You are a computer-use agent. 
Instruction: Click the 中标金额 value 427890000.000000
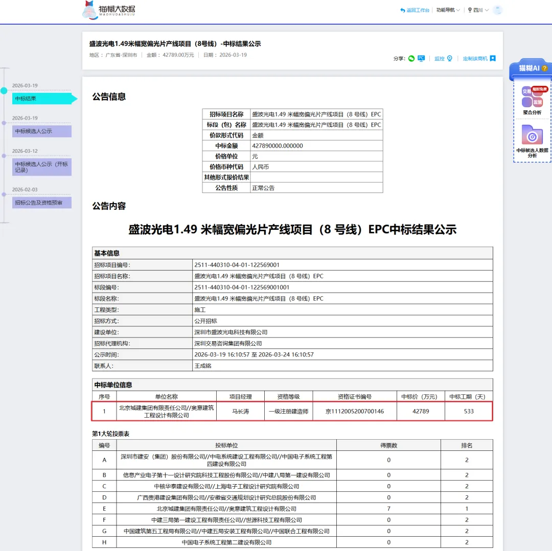click(278, 146)
